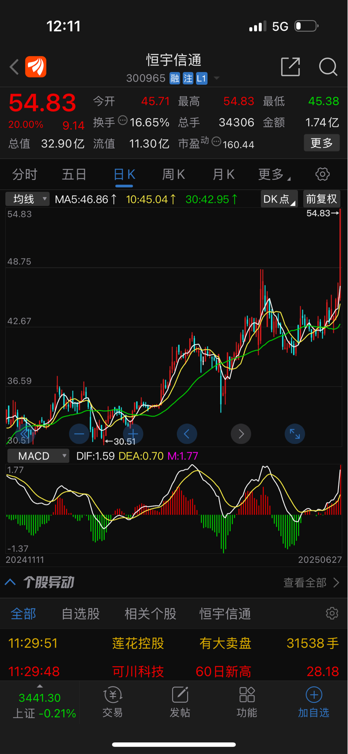Tap the 注 registration badge
Viewport: 348px width, 754px height.
click(188, 78)
